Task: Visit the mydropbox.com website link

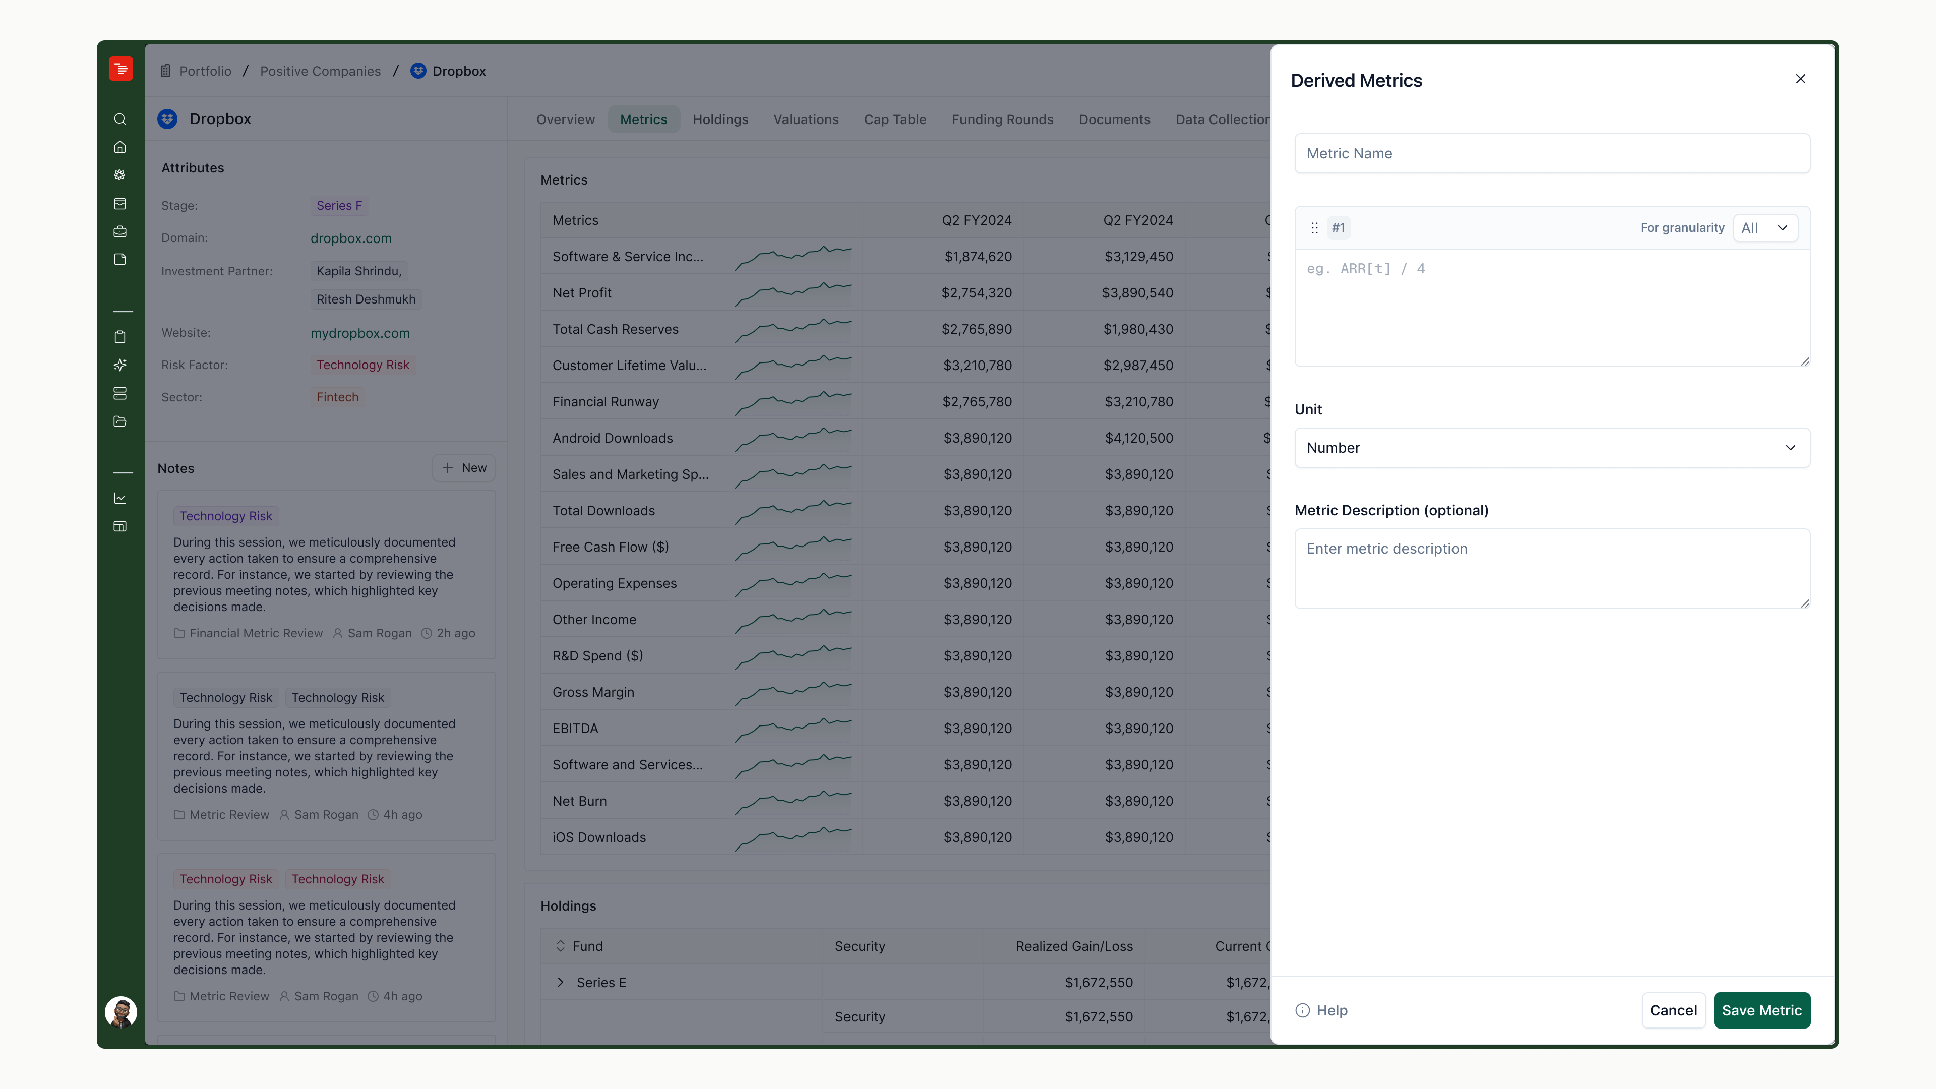Action: pyautogui.click(x=360, y=333)
